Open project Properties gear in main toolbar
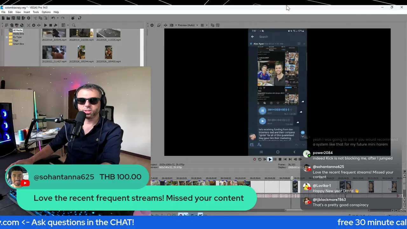The width and height of the screenshot is (407, 229). click(29, 18)
